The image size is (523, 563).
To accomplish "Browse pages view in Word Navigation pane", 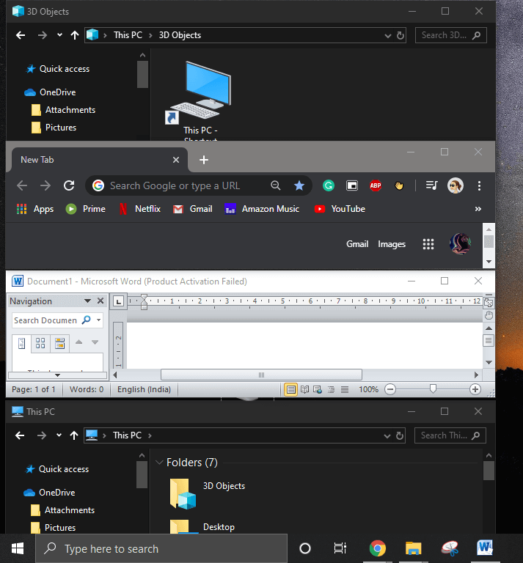I will 40,342.
